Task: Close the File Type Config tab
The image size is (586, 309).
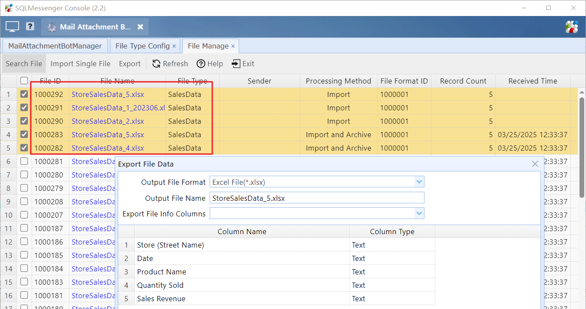Action: pos(174,46)
